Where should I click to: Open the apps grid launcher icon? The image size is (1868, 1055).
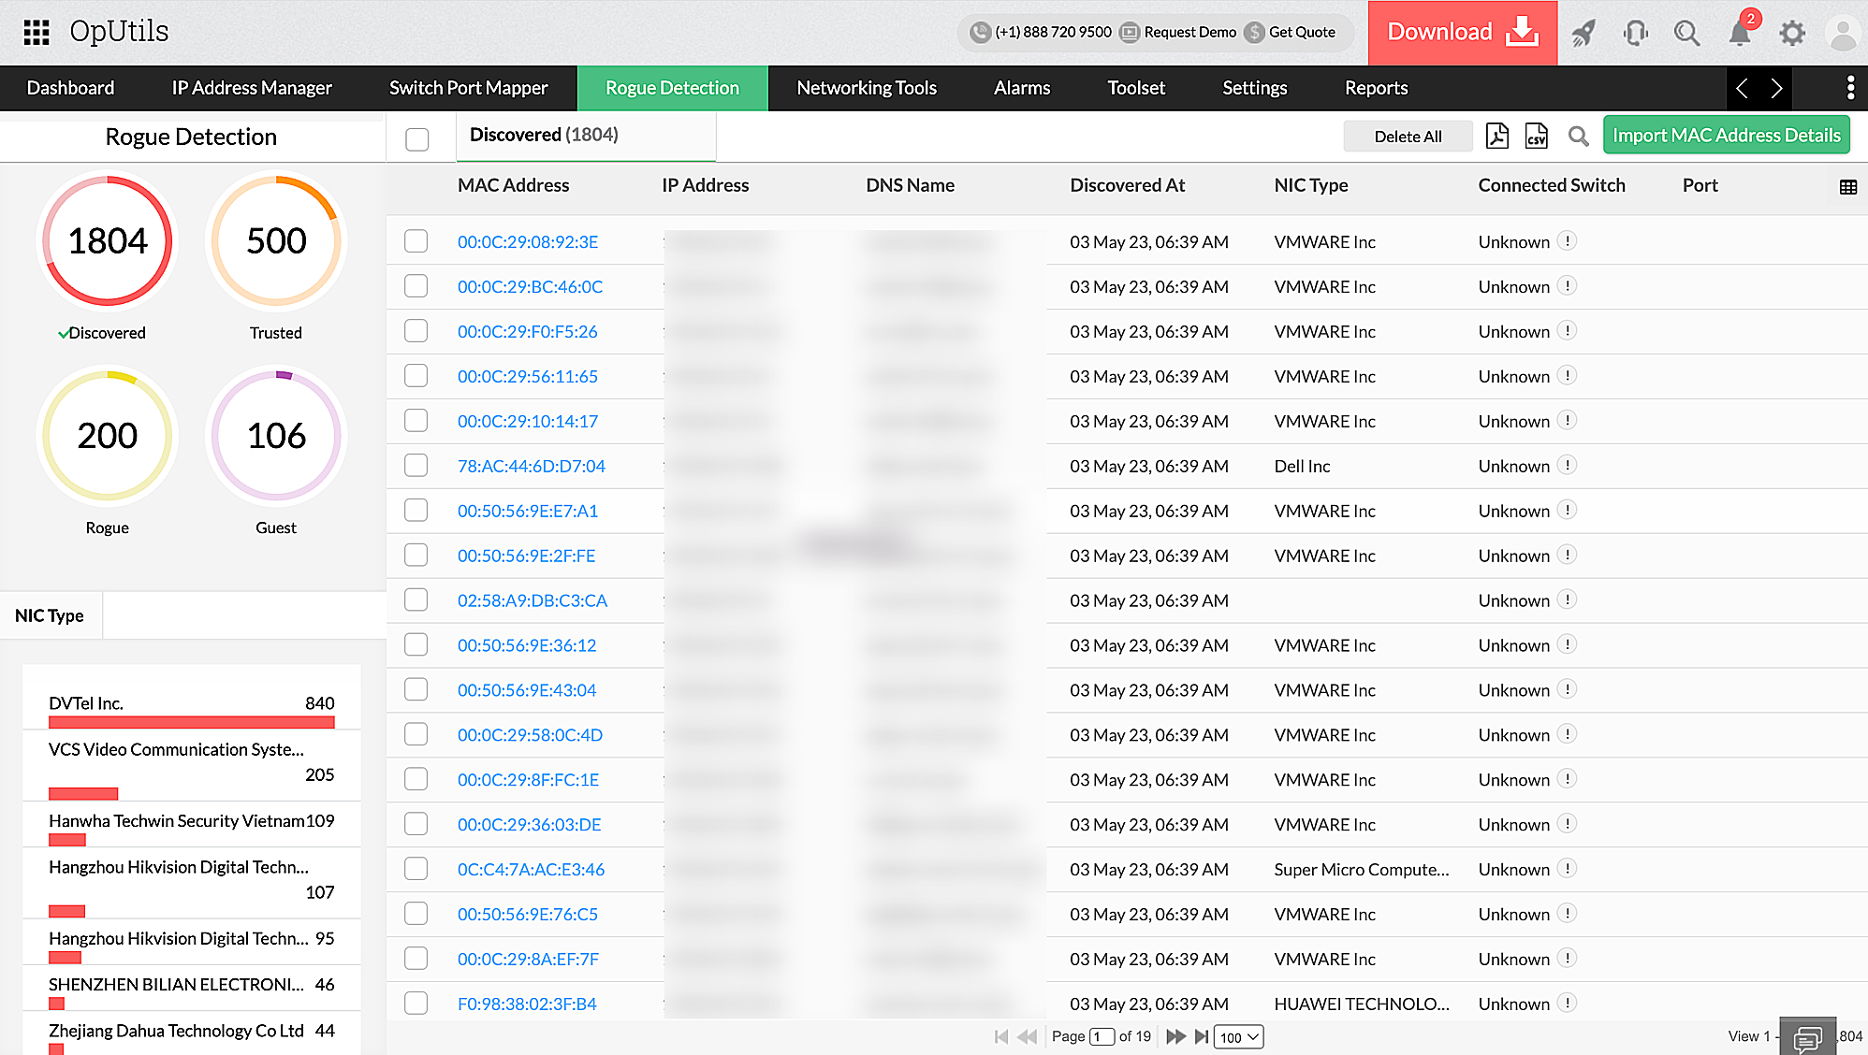click(36, 32)
